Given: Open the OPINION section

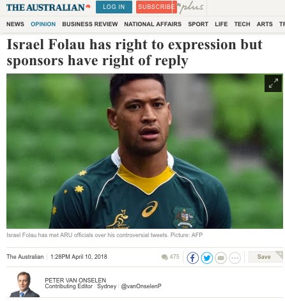Looking at the screenshot, I should (x=43, y=24).
